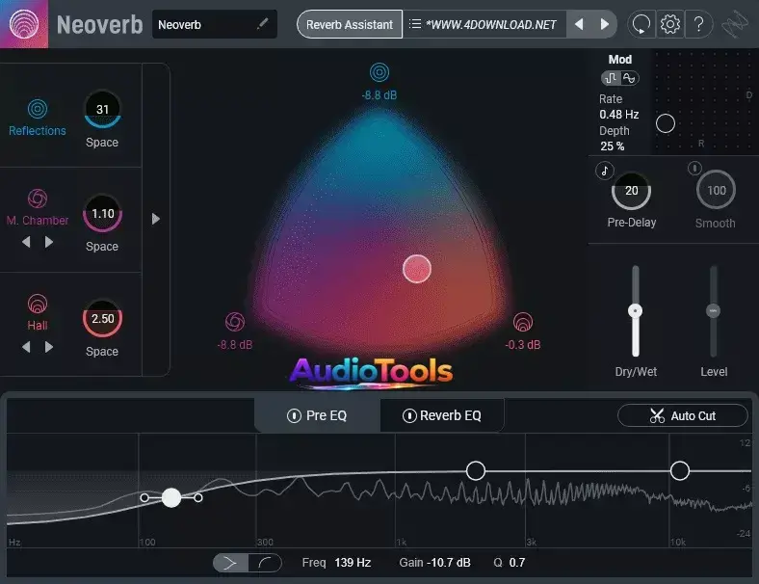Choose the shelf filter shape button
759x584 pixels.
230,563
